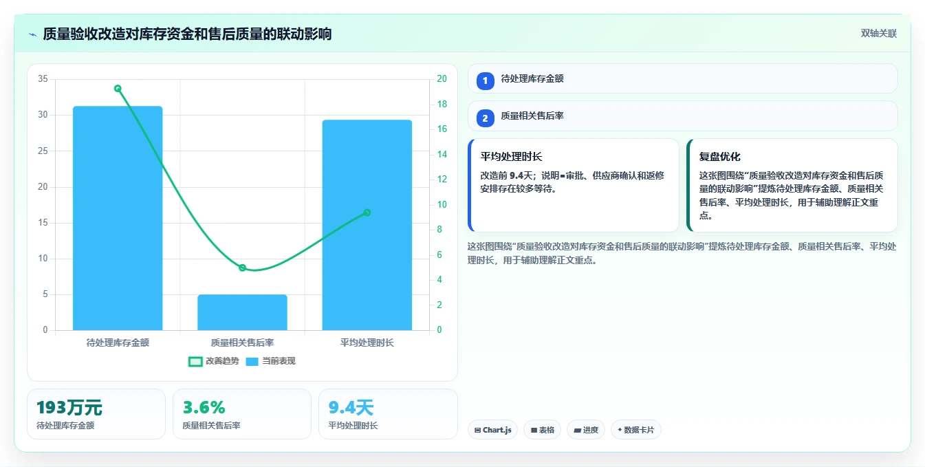The image size is (925, 467).
Task: Click the left axis value 15
Action: (43, 223)
